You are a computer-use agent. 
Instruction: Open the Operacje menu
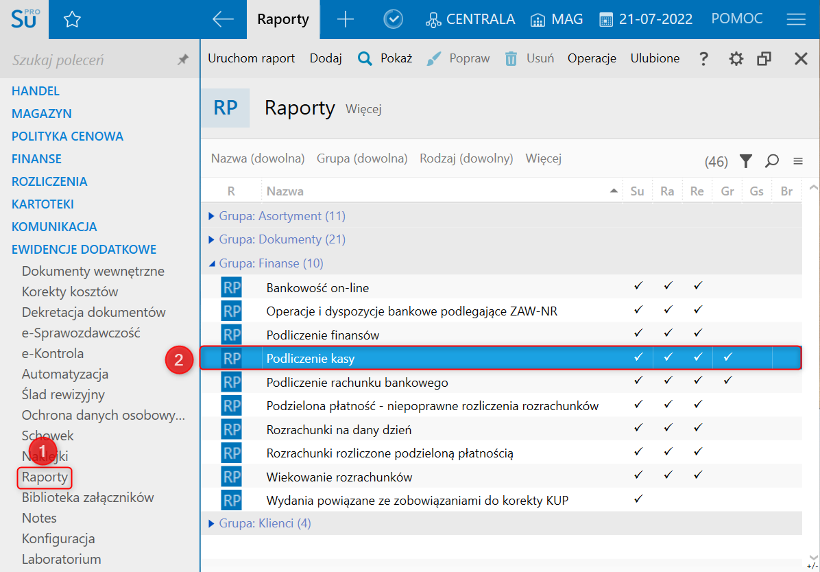[592, 58]
